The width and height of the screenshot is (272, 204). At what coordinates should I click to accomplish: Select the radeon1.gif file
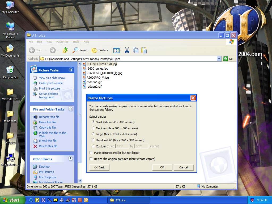point(92,82)
